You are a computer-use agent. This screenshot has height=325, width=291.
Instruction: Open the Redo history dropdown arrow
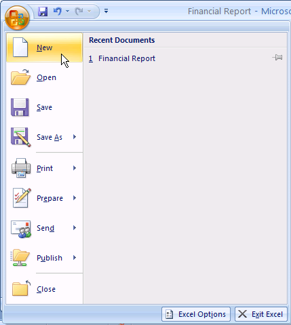pyautogui.click(x=89, y=11)
